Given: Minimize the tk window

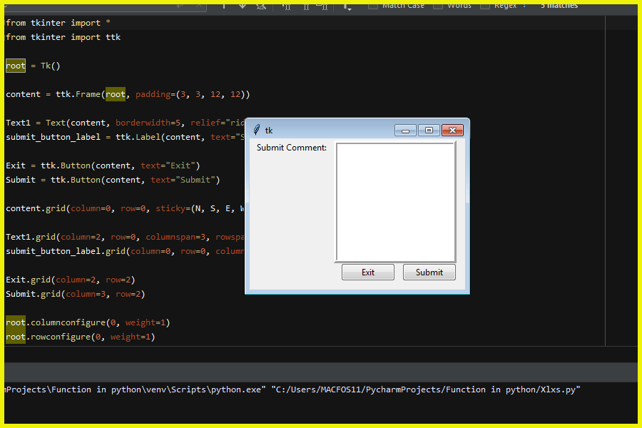Looking at the screenshot, I should click(x=405, y=131).
